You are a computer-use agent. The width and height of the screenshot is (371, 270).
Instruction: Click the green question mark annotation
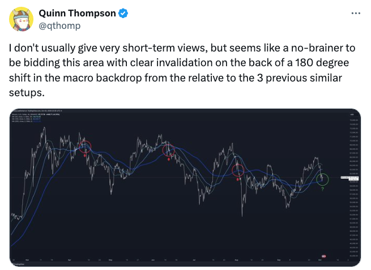pos(322,189)
